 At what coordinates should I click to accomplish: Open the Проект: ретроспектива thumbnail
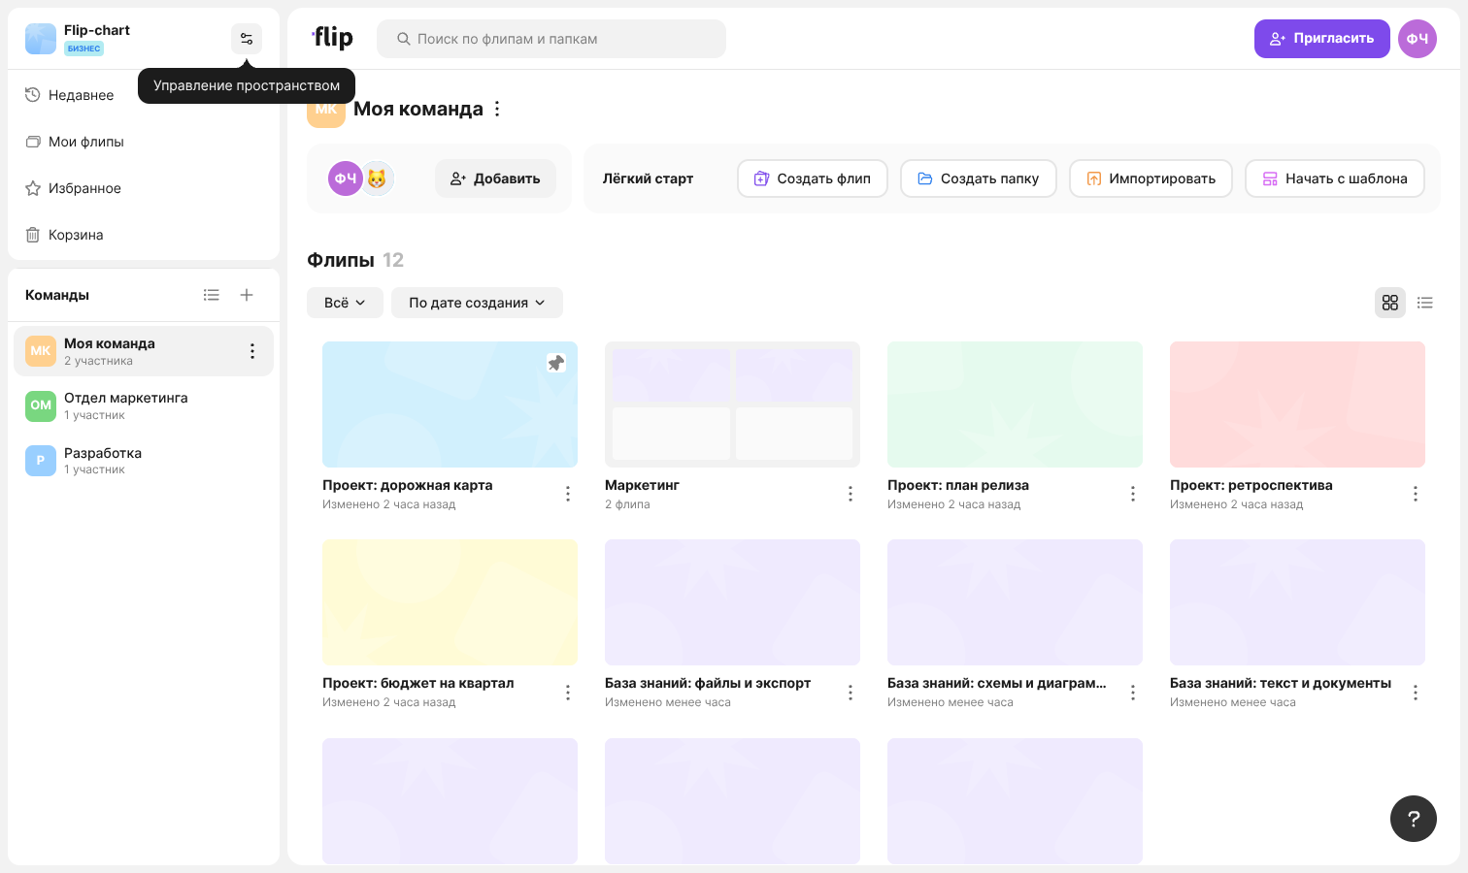pos(1297,404)
